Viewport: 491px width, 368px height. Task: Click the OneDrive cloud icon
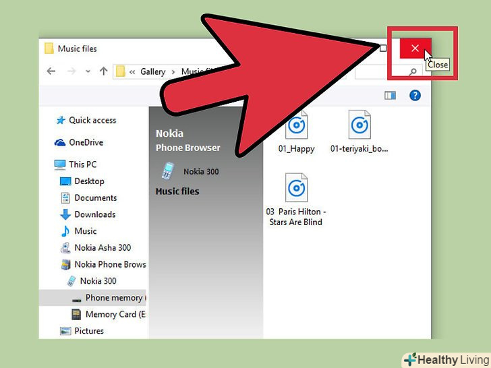pyautogui.click(x=60, y=143)
